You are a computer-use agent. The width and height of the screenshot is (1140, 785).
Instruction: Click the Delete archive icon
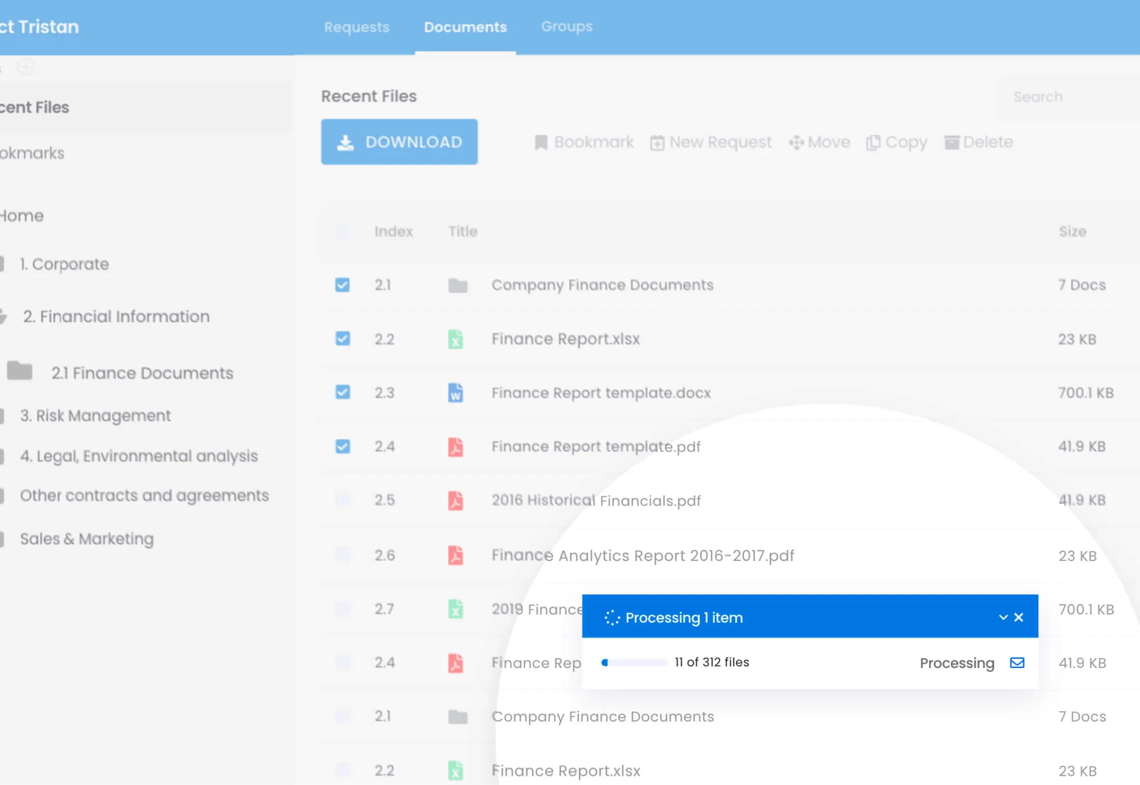point(951,143)
